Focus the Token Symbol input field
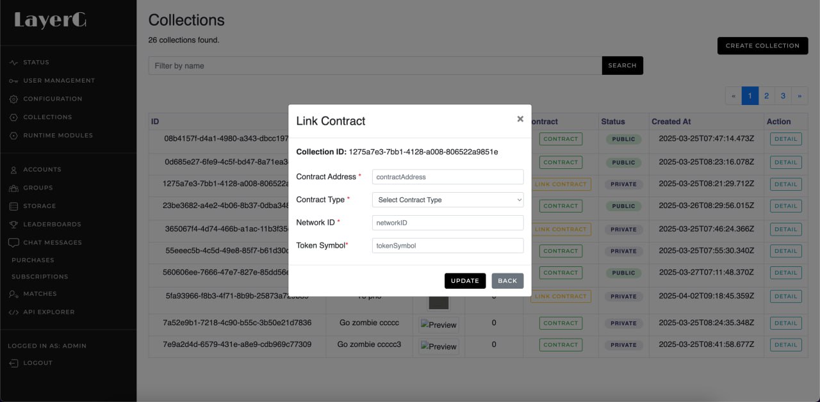 (x=448, y=246)
